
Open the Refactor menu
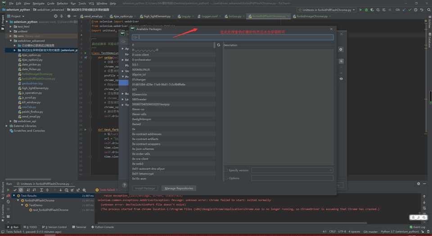tap(62, 3)
